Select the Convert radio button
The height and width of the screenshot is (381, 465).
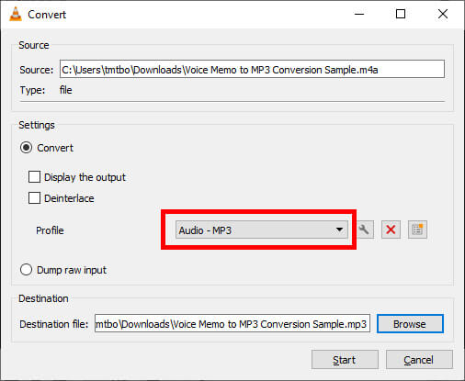26,148
